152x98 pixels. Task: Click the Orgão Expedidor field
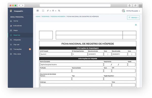(x=120, y=79)
